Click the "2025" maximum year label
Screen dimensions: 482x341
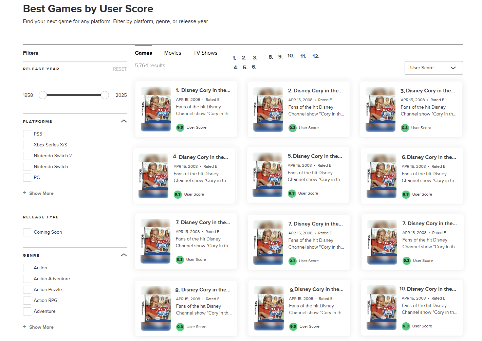click(121, 95)
